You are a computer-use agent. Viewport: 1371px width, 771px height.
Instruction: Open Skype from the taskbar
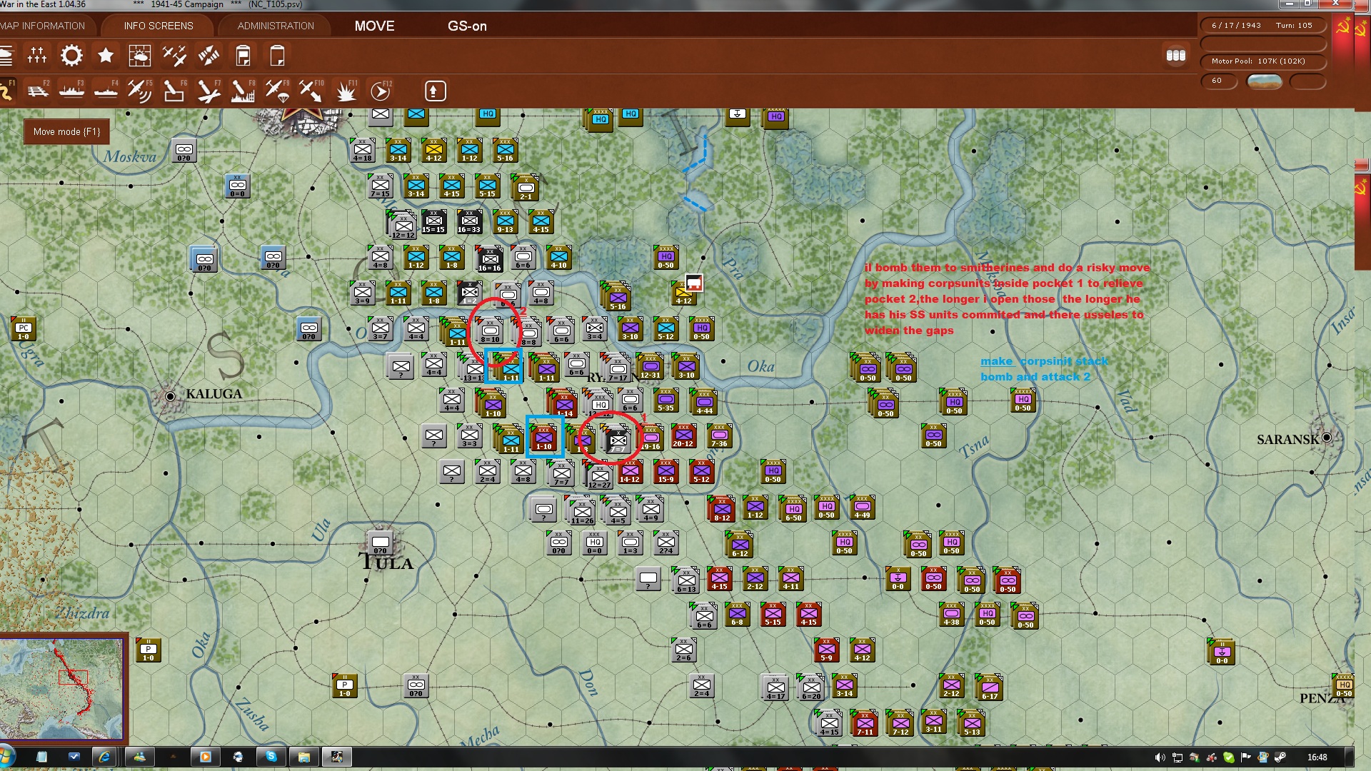(271, 757)
